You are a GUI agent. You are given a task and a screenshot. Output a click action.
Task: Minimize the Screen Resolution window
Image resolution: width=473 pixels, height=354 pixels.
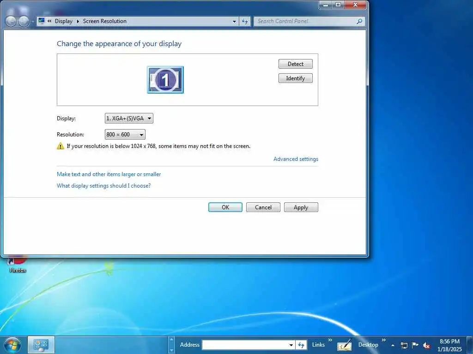click(x=326, y=5)
